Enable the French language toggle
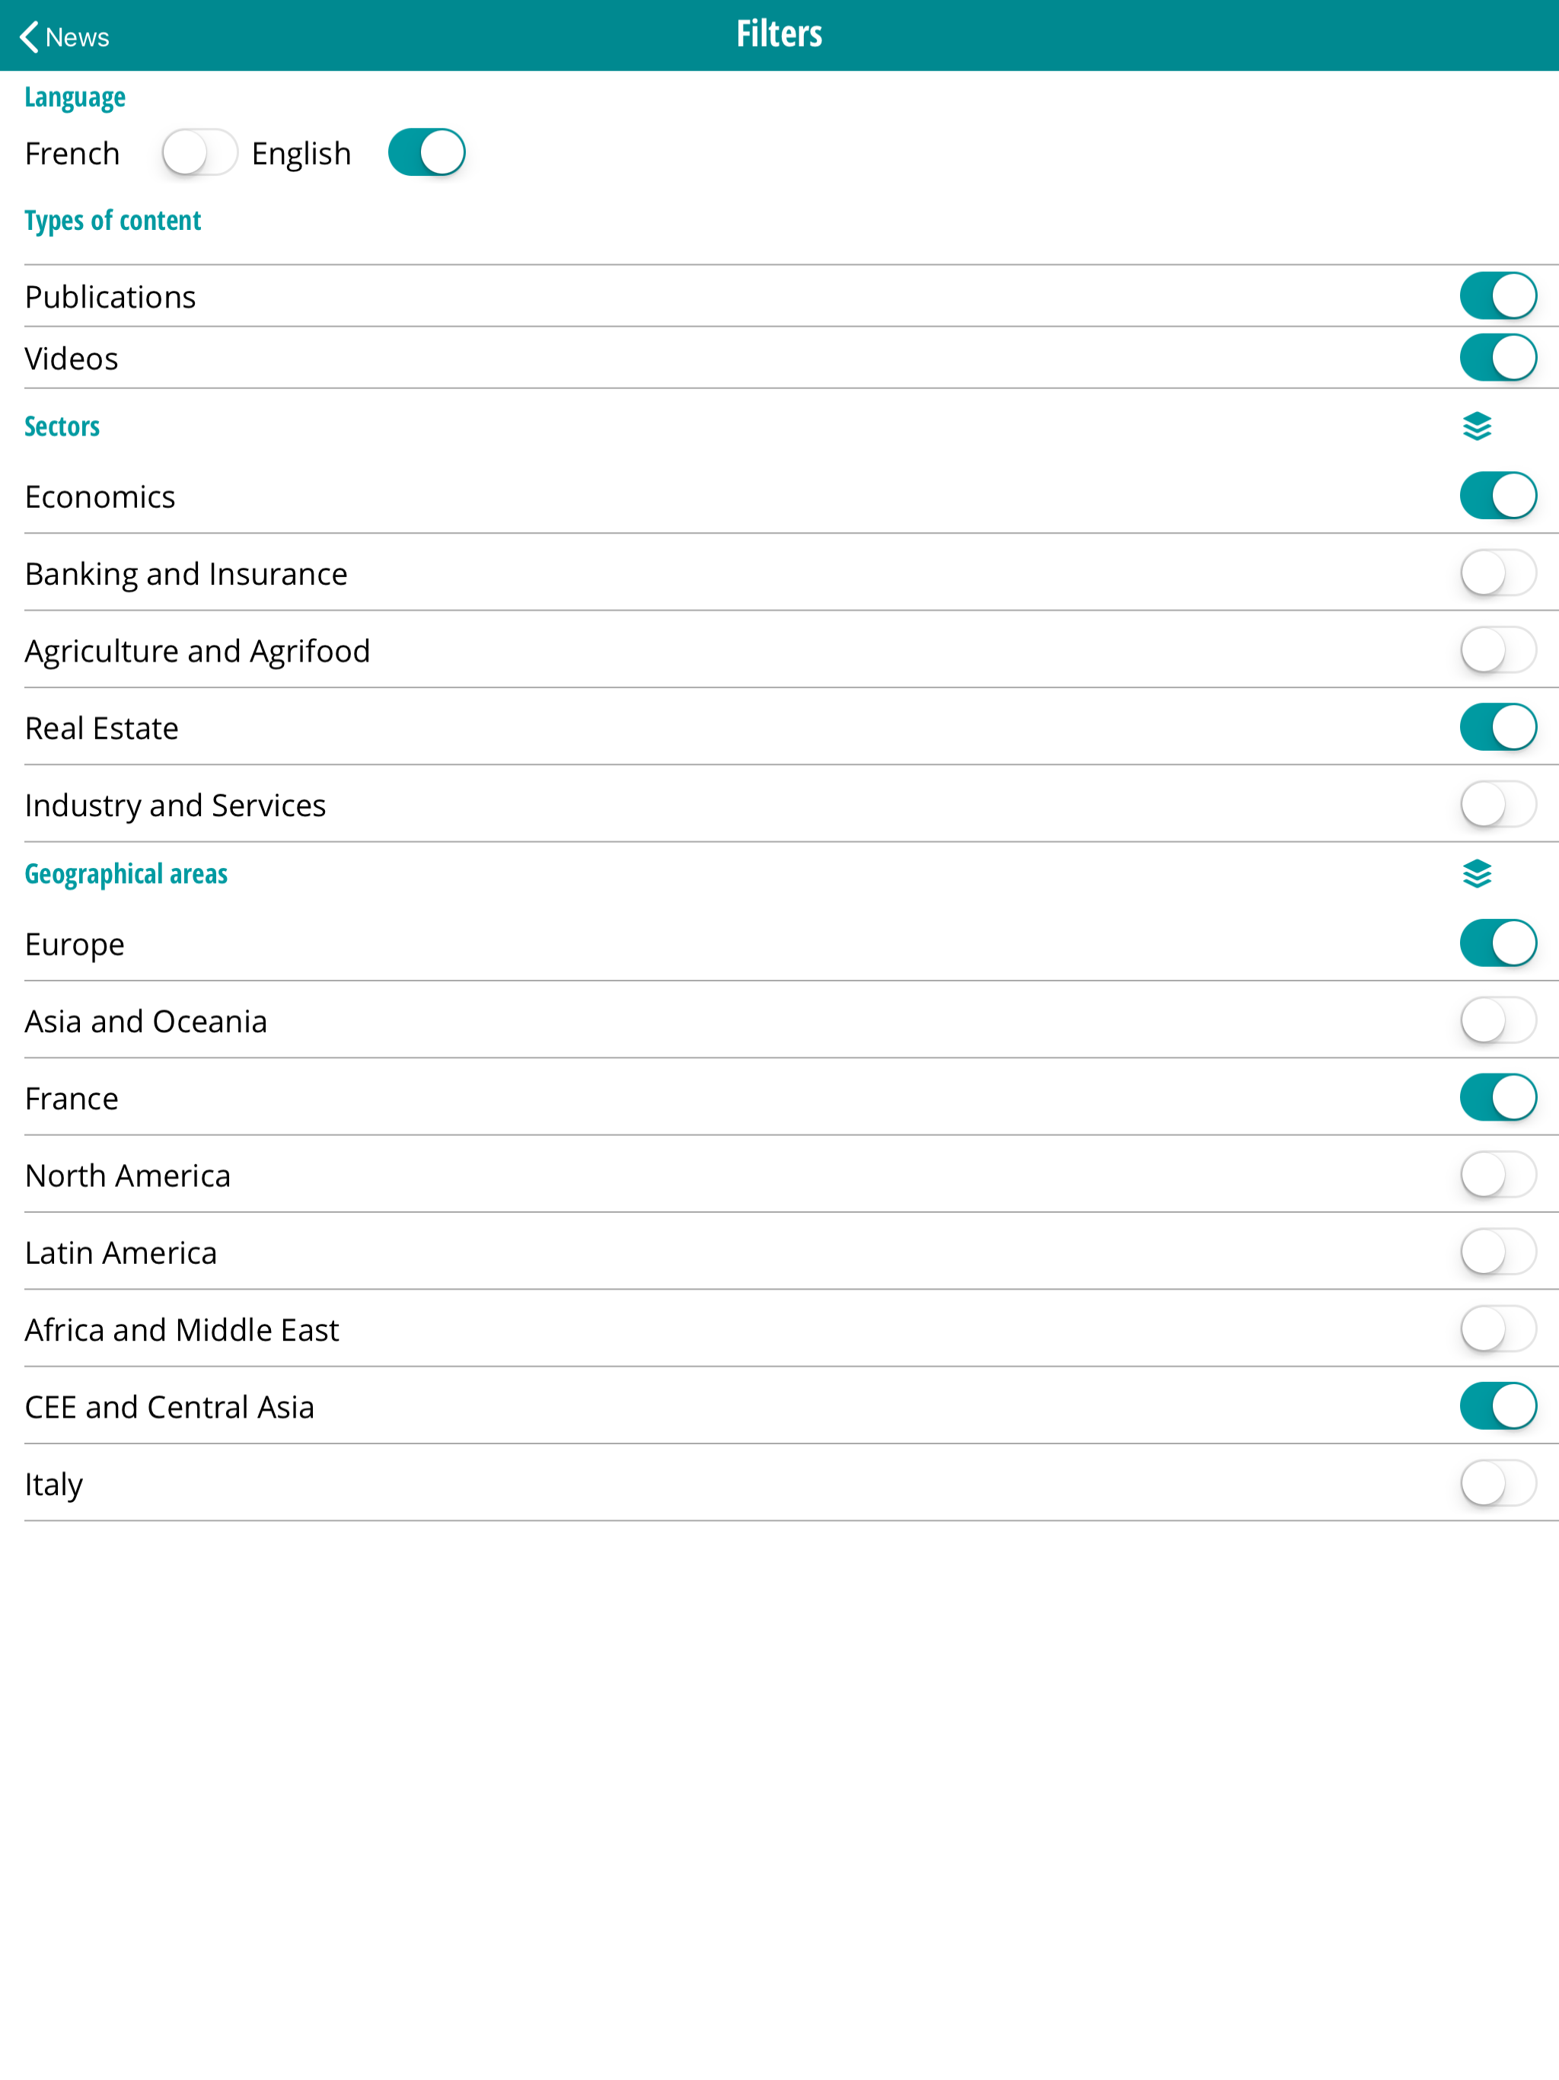 (199, 152)
